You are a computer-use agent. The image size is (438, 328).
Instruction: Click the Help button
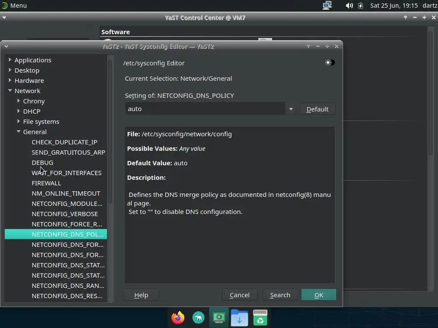pyautogui.click(x=141, y=295)
